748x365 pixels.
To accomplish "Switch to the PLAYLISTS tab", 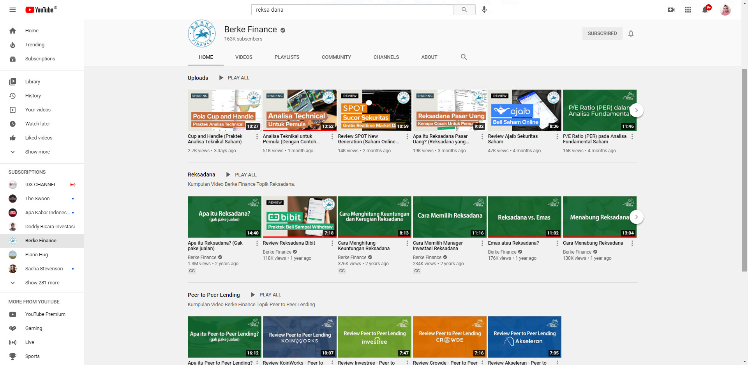I will tap(287, 57).
